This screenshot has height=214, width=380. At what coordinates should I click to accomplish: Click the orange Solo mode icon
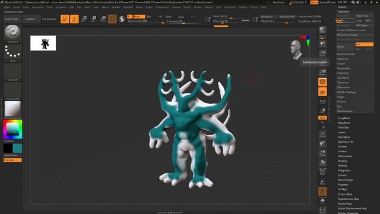322,191
